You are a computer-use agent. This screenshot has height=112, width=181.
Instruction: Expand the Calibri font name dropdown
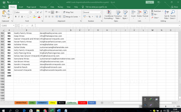tap(28, 12)
